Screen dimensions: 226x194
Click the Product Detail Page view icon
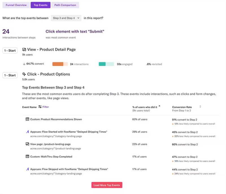(24, 50)
